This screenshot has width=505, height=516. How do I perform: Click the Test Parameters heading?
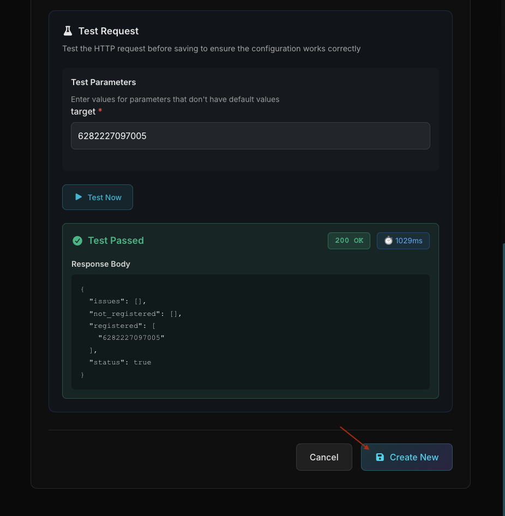tap(104, 82)
